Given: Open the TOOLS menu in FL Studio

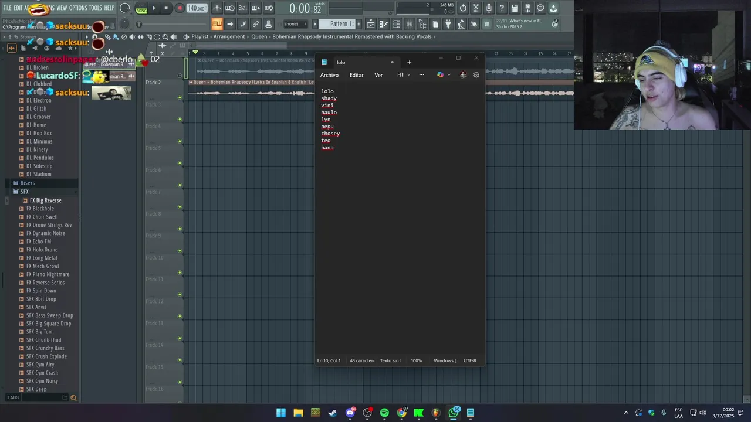Looking at the screenshot, I should tap(95, 8).
